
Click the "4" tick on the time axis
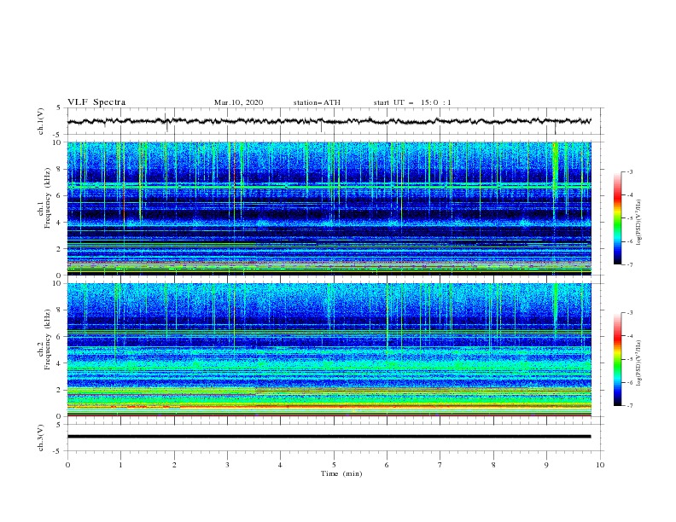280,465
